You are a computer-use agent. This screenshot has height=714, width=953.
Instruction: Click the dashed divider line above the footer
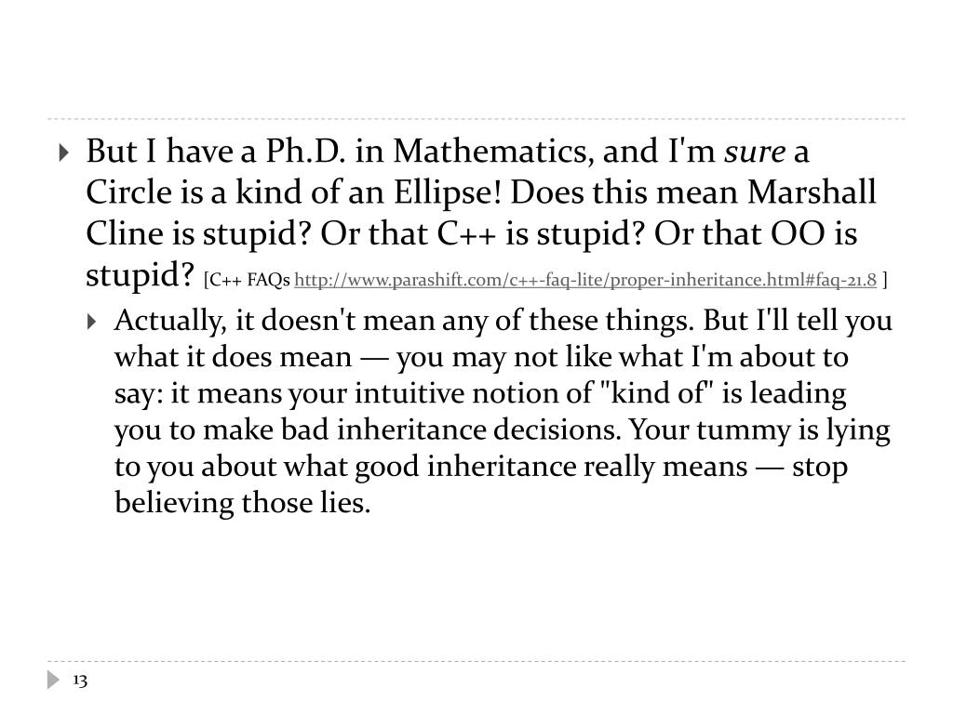tap(476, 661)
